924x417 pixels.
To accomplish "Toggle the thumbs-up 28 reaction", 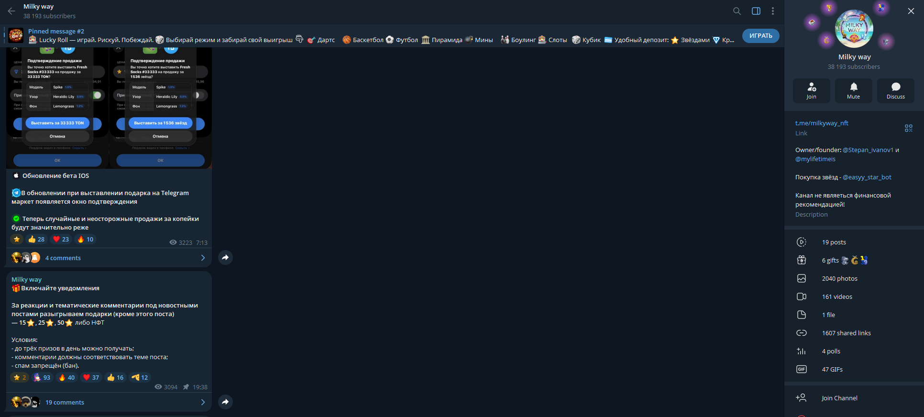I will [x=36, y=239].
